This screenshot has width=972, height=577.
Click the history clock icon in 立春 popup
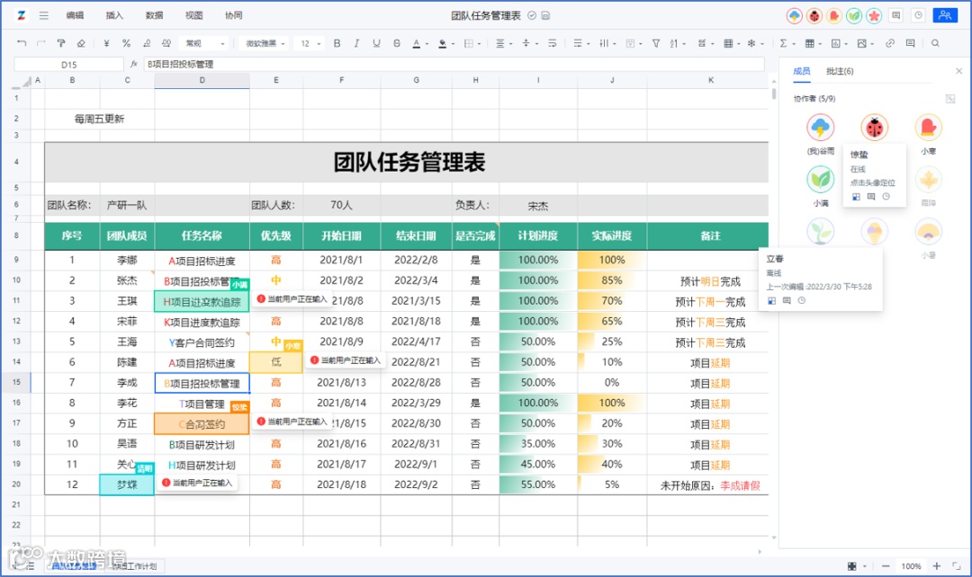(x=802, y=301)
